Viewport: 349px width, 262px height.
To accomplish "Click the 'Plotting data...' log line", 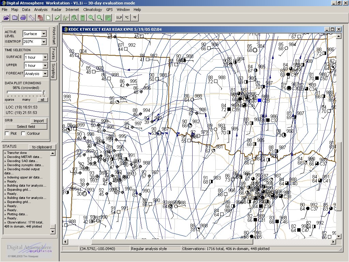I will pos(16,214).
